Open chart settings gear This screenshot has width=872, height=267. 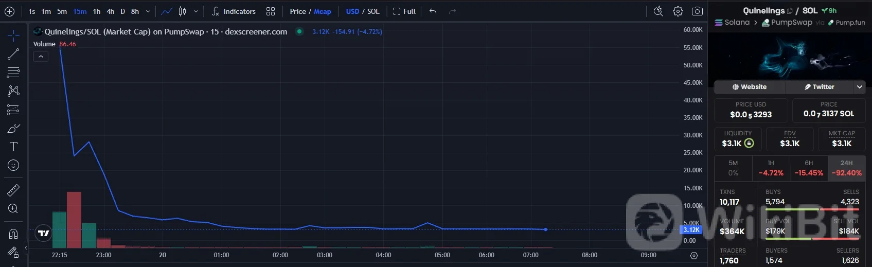[x=678, y=11]
